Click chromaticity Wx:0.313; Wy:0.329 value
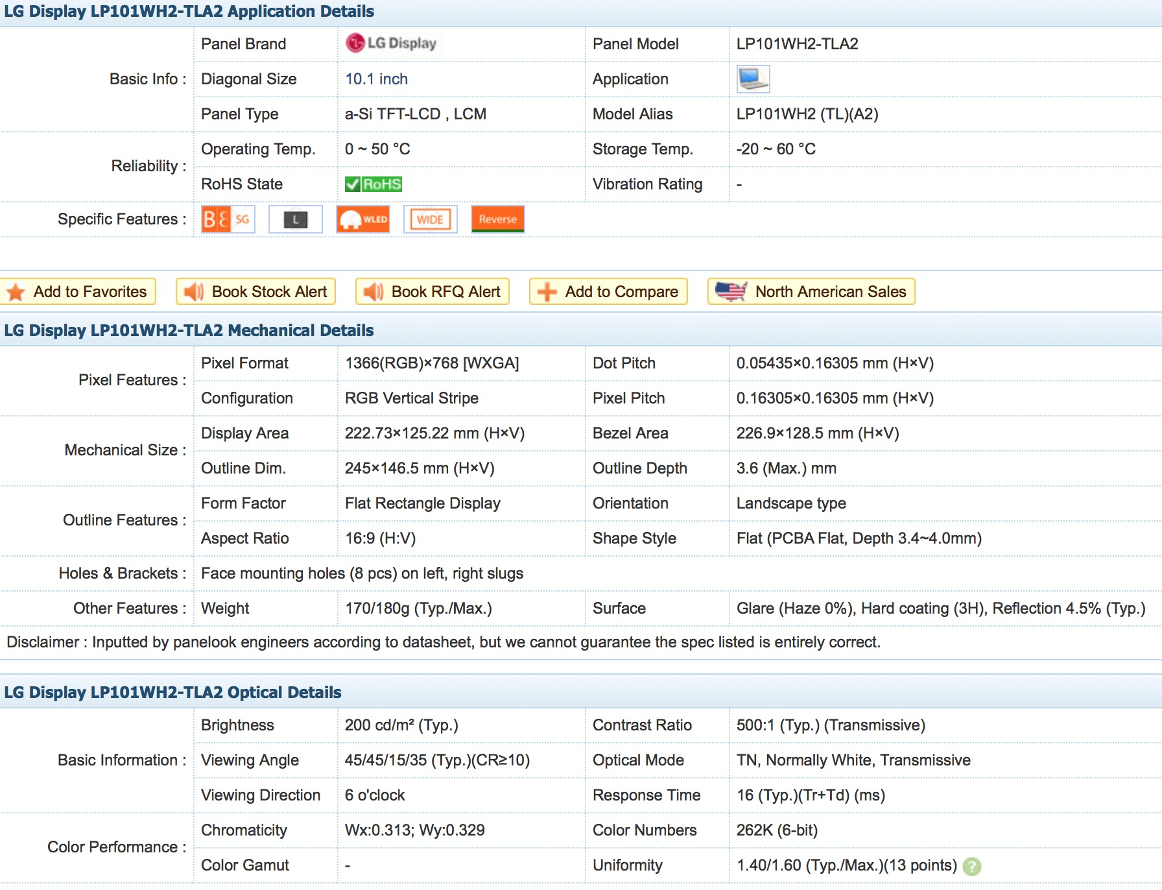 click(415, 830)
